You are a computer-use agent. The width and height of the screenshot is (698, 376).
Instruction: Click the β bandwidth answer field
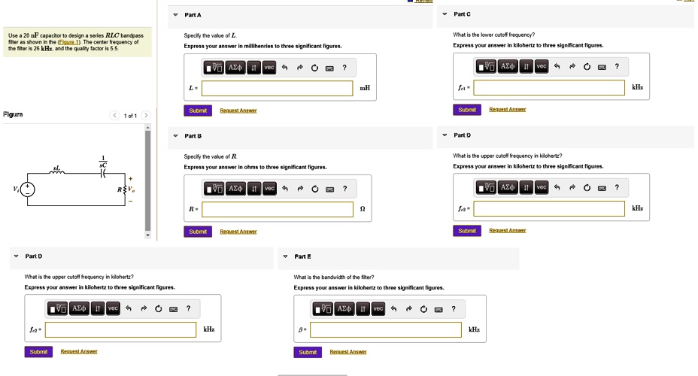pyautogui.click(x=386, y=330)
